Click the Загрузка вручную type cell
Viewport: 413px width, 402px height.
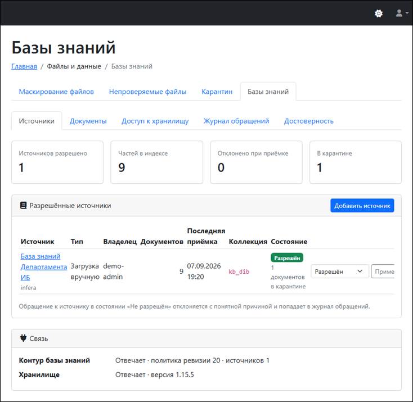coord(85,272)
